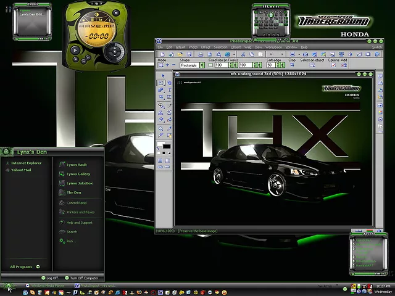Click the Crop button in attribute bar
The height and width of the screenshot is (296, 395).
tap(292, 65)
